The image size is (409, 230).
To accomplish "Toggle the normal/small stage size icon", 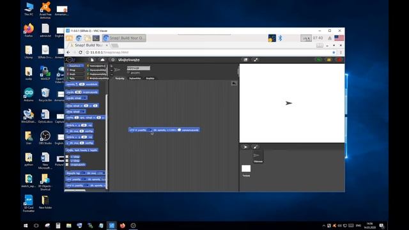I will coord(245,59).
